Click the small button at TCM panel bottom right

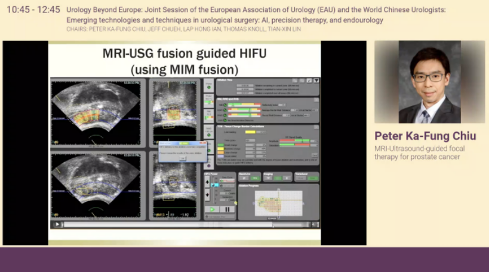[x=314, y=155]
